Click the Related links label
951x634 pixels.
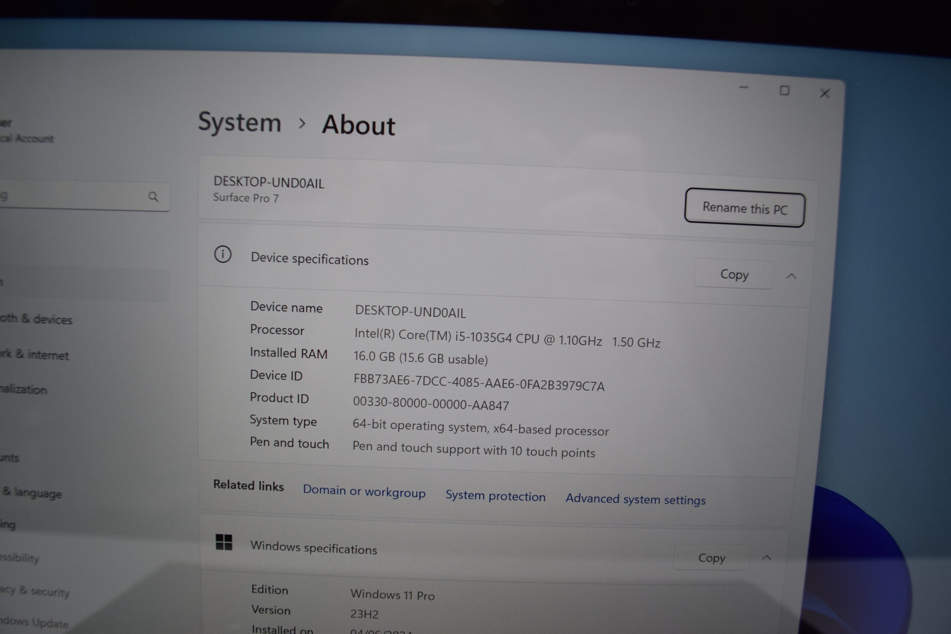pyautogui.click(x=248, y=485)
